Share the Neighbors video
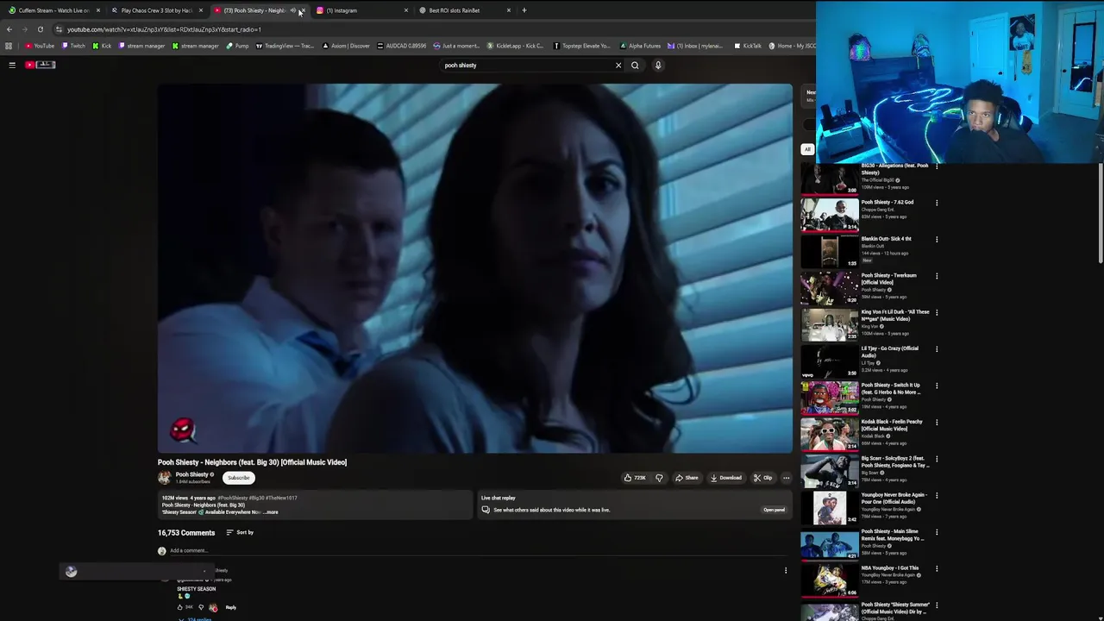 coord(687,478)
